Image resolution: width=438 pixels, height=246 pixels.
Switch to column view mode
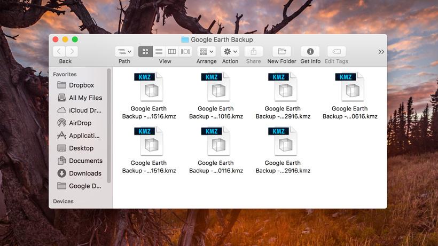tap(172, 51)
